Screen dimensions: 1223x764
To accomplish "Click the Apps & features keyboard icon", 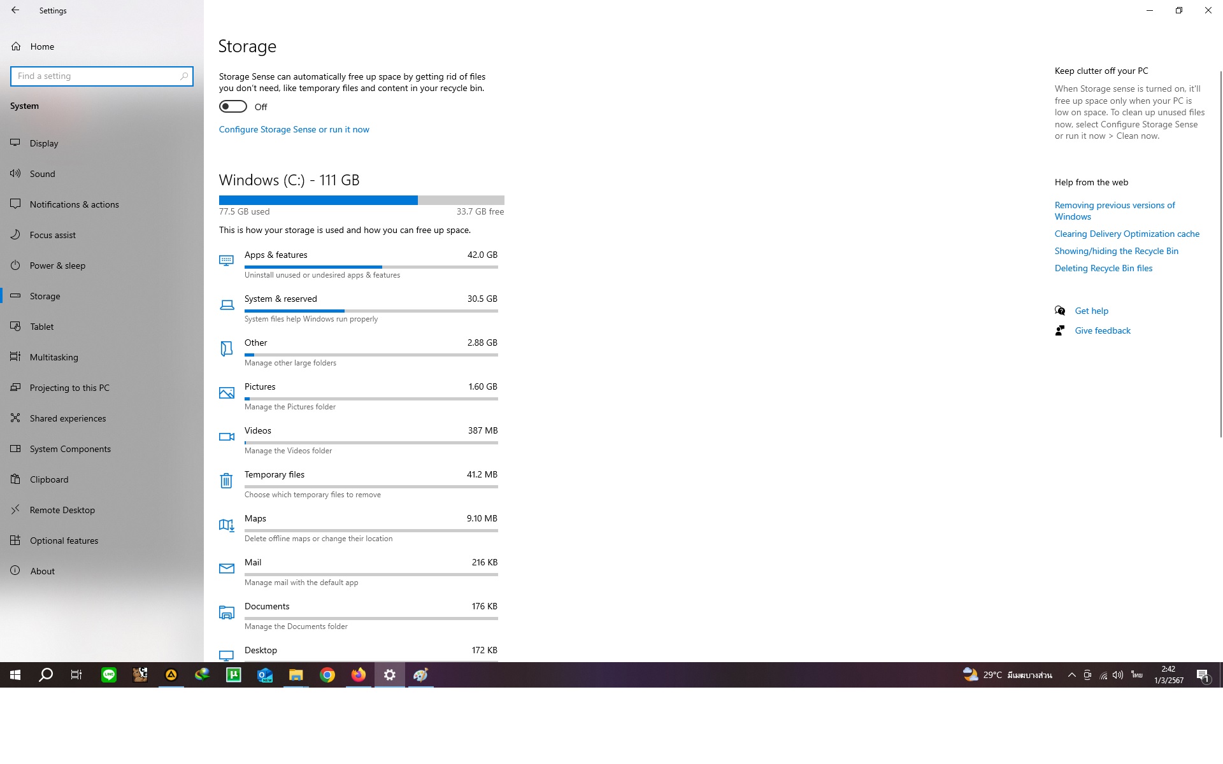I will [226, 260].
